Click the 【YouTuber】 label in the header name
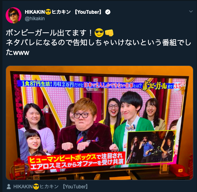 pyautogui.click(x=88, y=12)
